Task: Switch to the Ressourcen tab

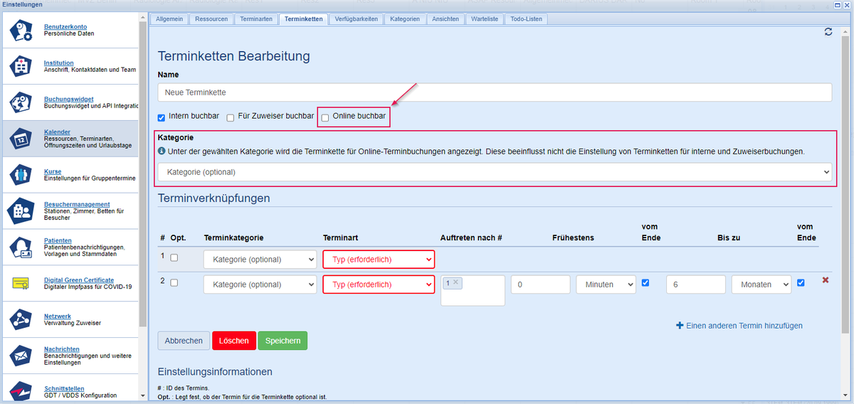Action: tap(211, 19)
